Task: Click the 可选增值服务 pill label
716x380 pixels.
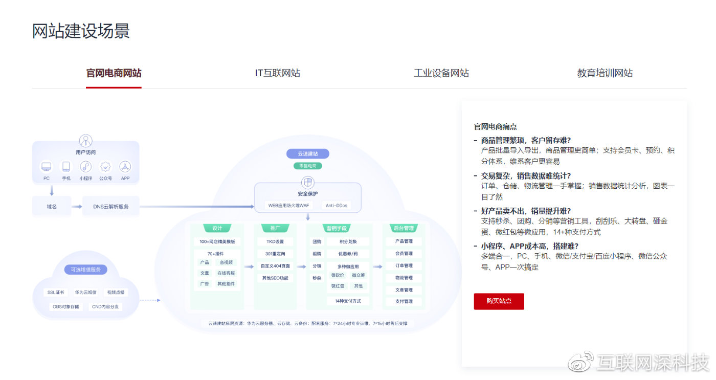Action: pyautogui.click(x=85, y=270)
